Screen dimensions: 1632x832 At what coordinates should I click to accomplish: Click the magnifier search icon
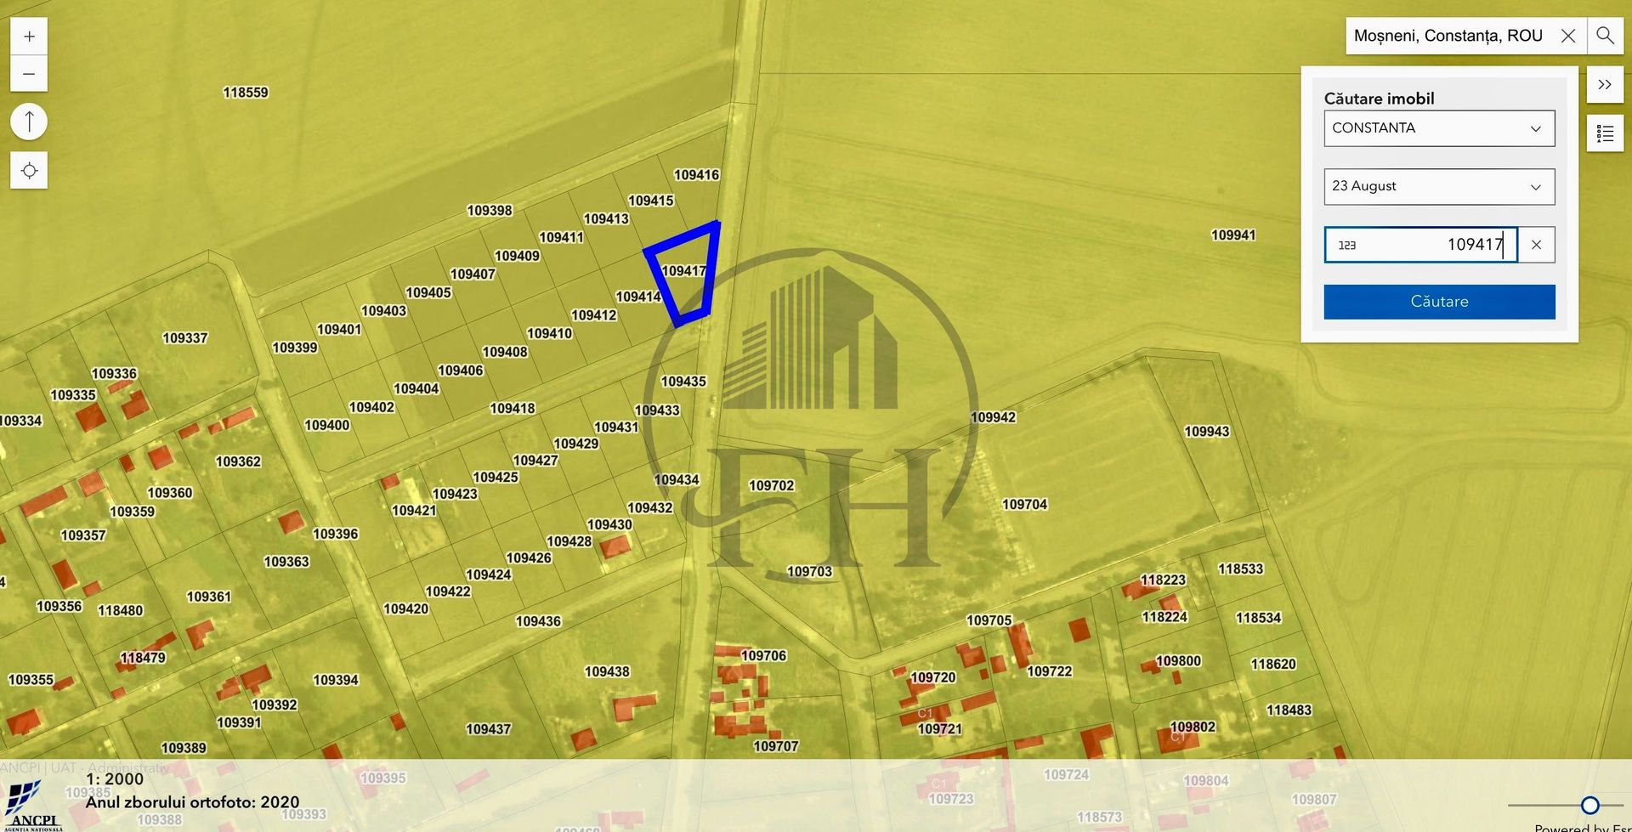pos(1605,36)
